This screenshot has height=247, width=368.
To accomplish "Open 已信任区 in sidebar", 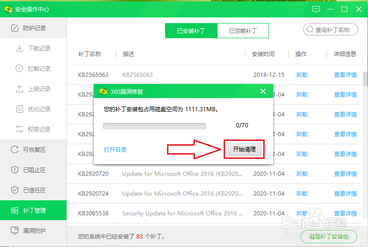I will 33,190.
